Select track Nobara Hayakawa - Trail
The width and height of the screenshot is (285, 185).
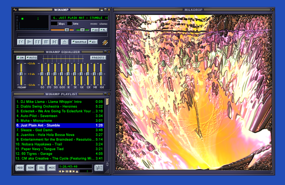click(x=60, y=144)
